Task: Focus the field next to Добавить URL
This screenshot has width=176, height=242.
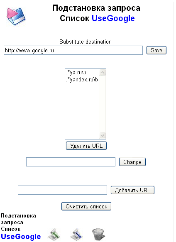Action: pyautogui.click(x=62, y=190)
